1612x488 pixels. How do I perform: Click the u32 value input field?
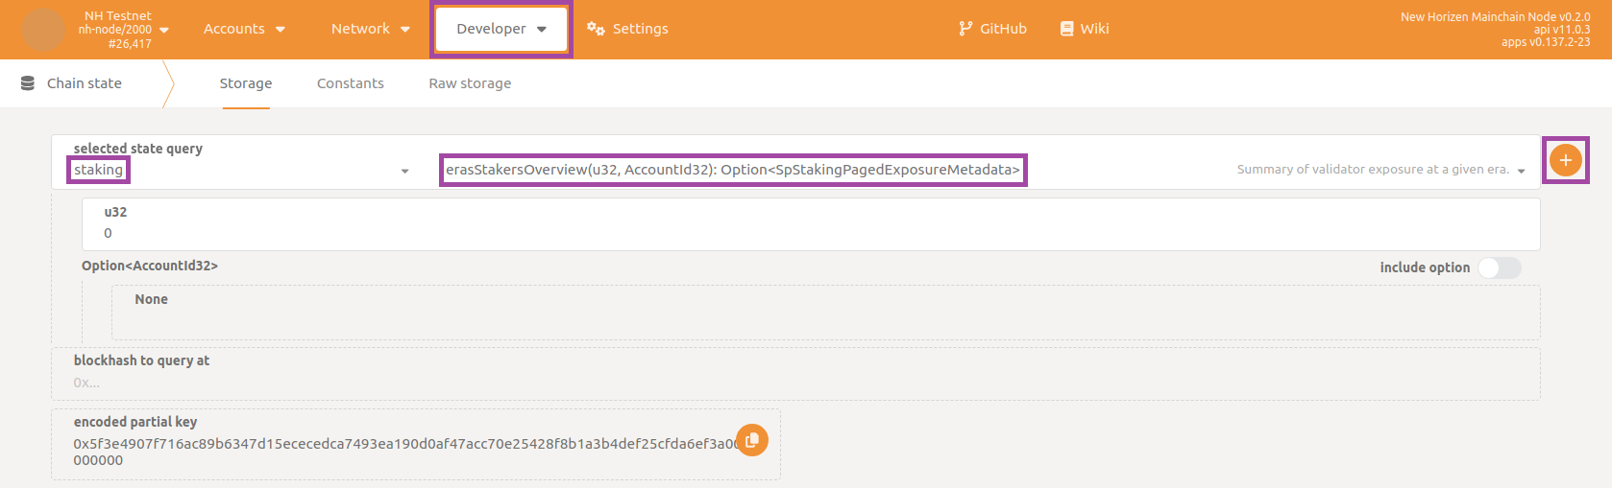pyautogui.click(x=810, y=233)
